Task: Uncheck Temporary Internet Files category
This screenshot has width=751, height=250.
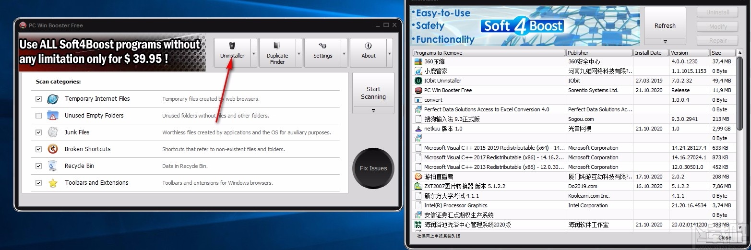Action: [38, 99]
